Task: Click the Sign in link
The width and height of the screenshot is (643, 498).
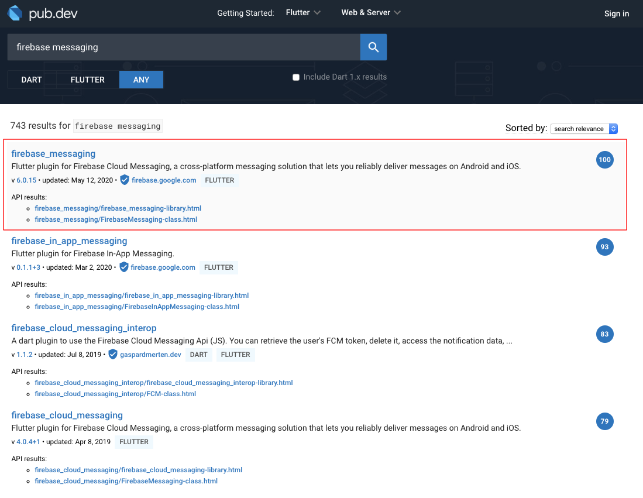Action: [616, 13]
